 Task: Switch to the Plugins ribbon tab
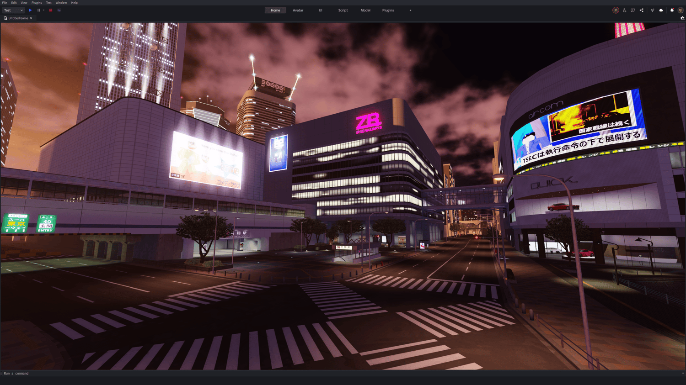click(x=388, y=10)
